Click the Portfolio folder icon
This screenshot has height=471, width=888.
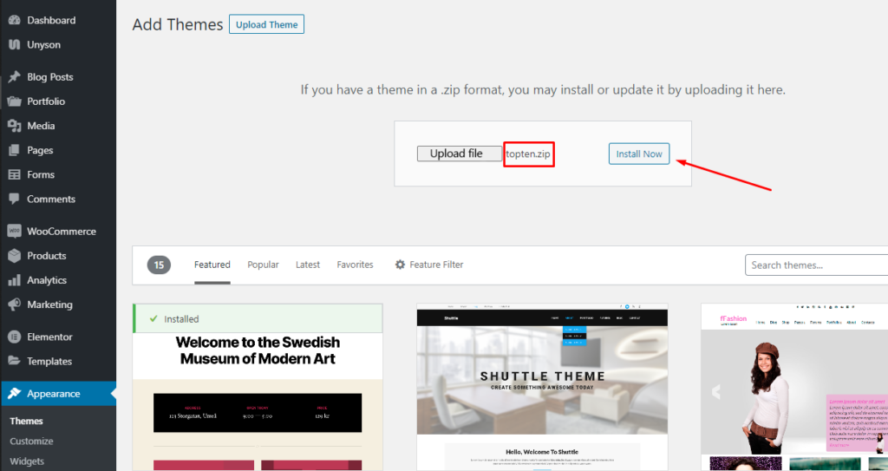pyautogui.click(x=15, y=101)
